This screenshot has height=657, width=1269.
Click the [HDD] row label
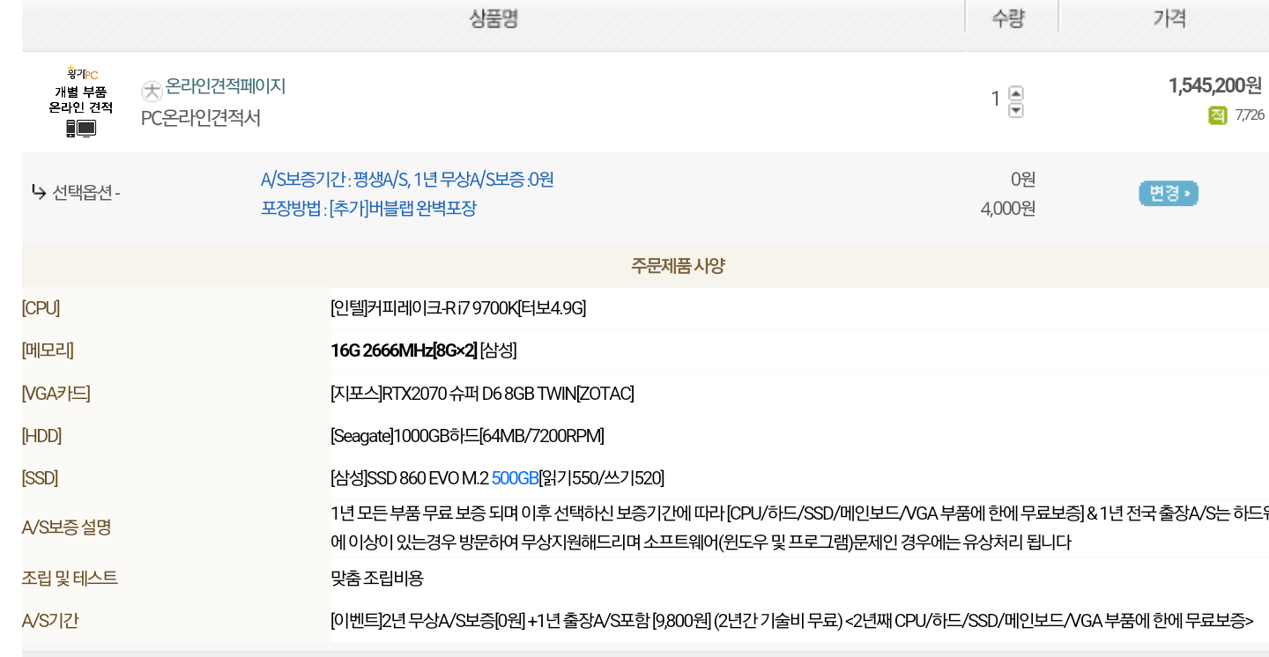(41, 436)
